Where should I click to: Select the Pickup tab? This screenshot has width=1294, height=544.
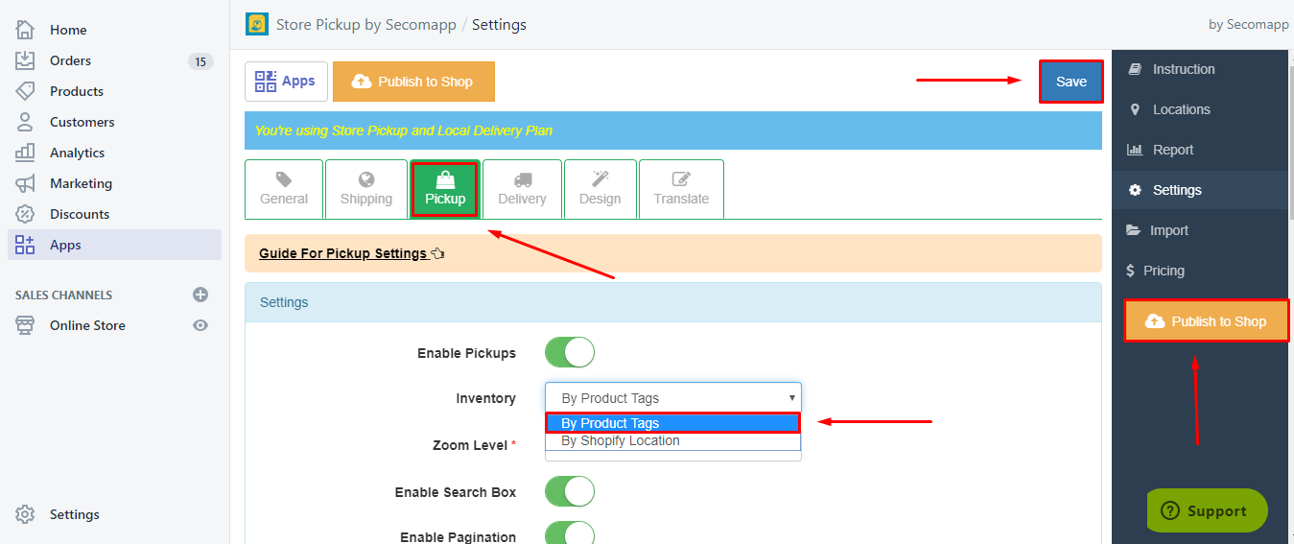click(445, 189)
